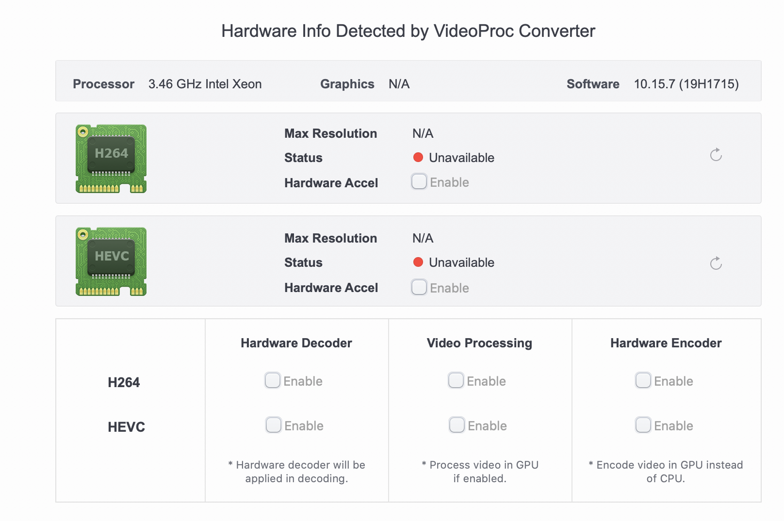Viewport: 784px width, 521px height.
Task: Click the Processor 3.46 GHz Intel Xeon text
Action: point(205,84)
